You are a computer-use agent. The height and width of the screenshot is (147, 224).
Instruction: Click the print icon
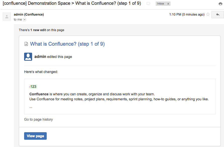point(220,4)
